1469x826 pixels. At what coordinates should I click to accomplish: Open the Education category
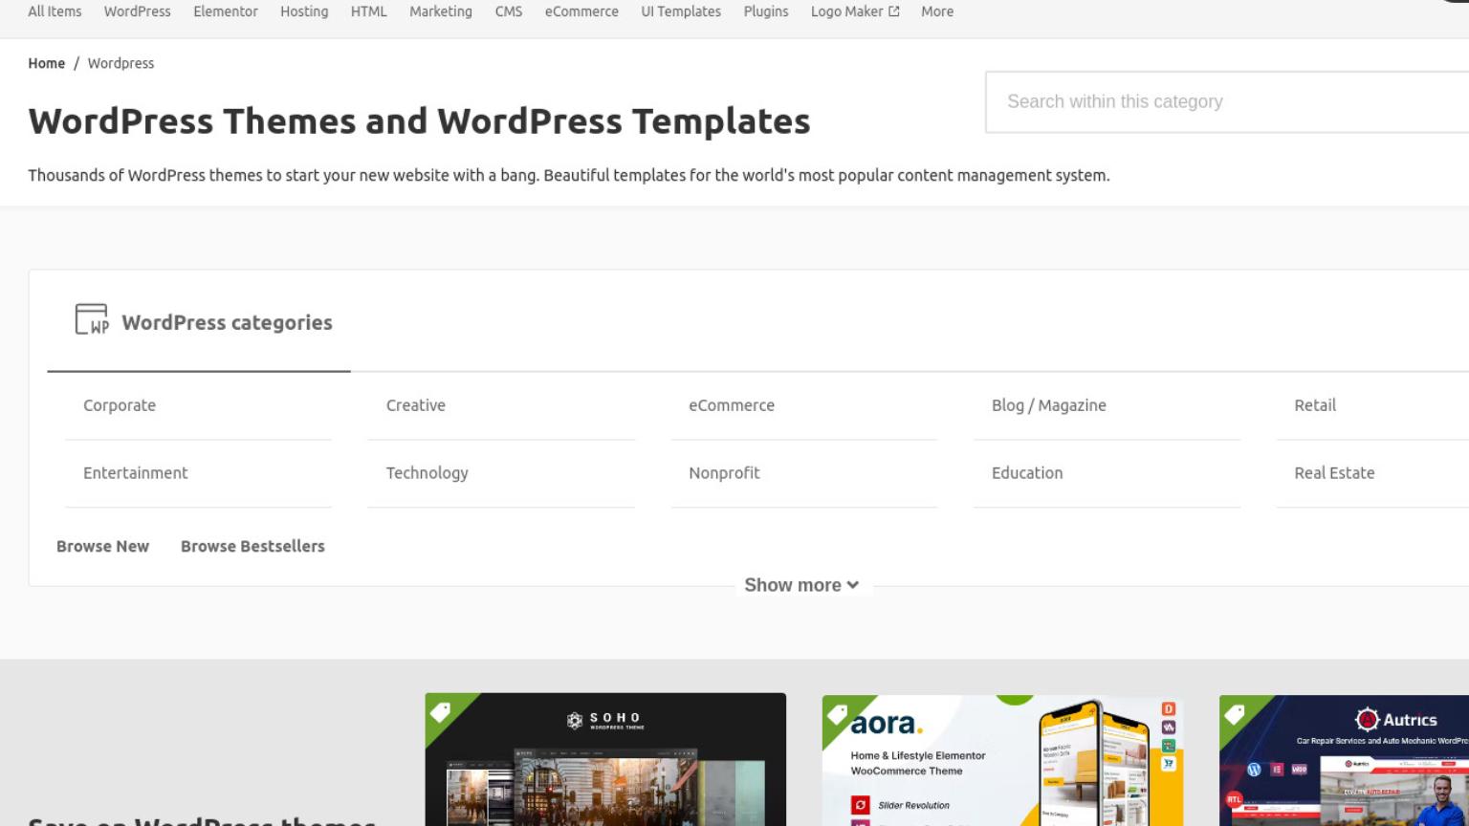1027,473
